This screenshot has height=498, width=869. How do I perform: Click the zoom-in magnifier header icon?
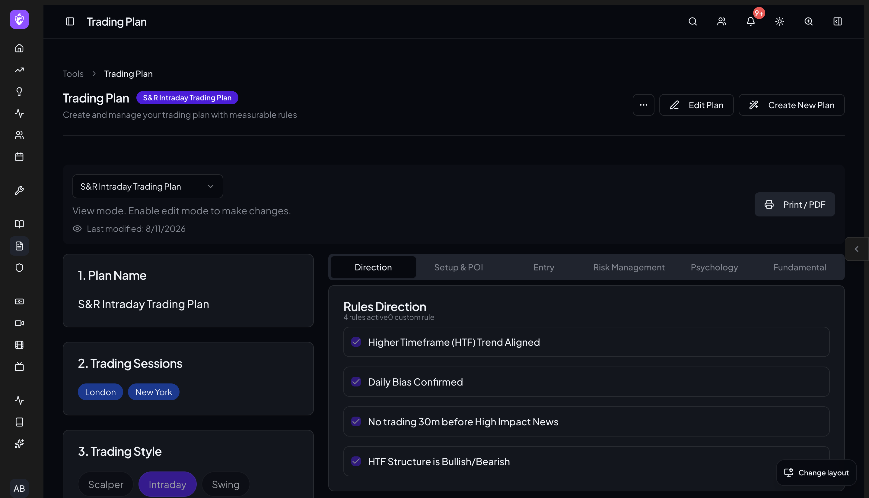808,21
